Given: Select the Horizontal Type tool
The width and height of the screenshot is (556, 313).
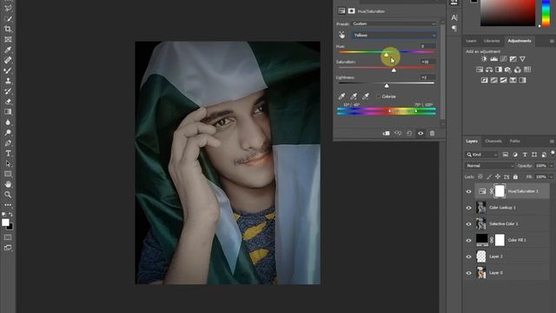Looking at the screenshot, I should [8, 153].
